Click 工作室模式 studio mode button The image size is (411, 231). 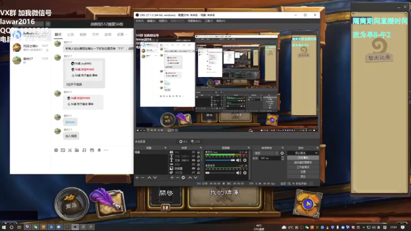[303, 167]
